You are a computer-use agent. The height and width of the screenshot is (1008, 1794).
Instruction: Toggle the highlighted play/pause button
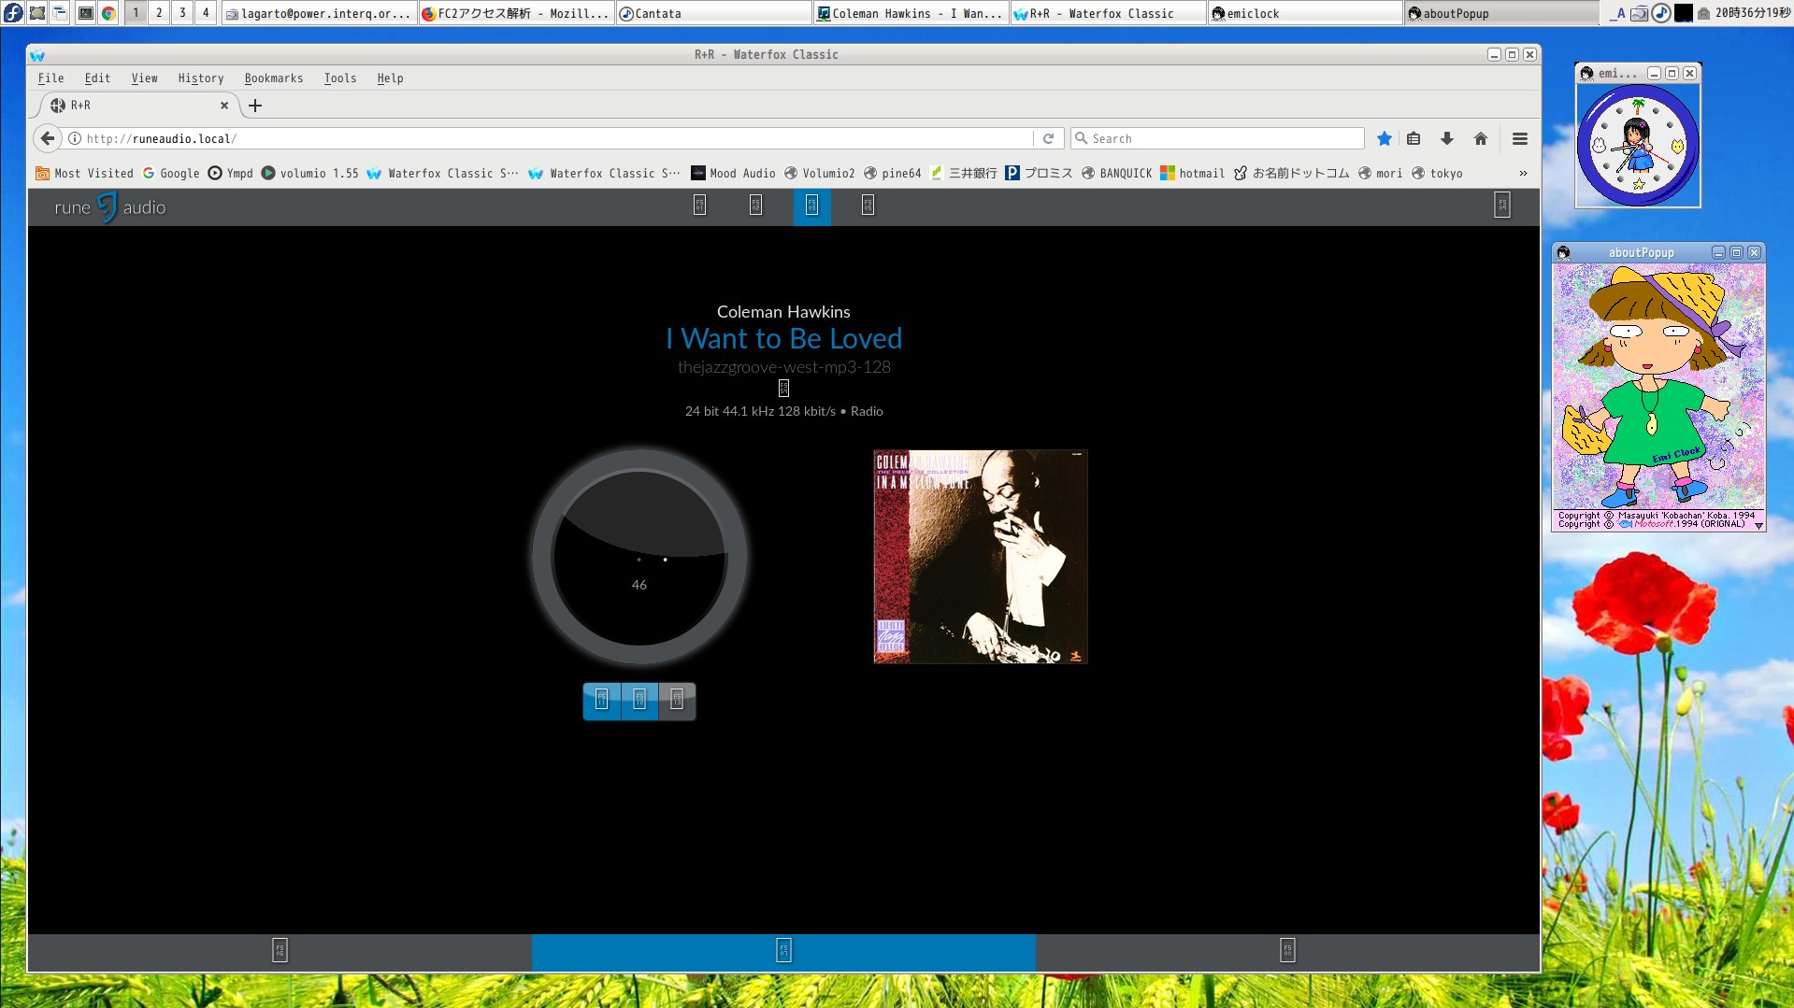(x=811, y=206)
